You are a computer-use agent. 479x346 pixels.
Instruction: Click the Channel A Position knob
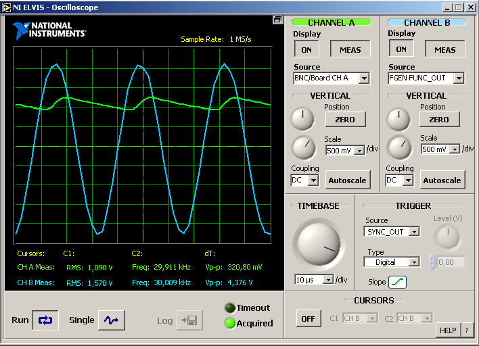click(x=302, y=119)
